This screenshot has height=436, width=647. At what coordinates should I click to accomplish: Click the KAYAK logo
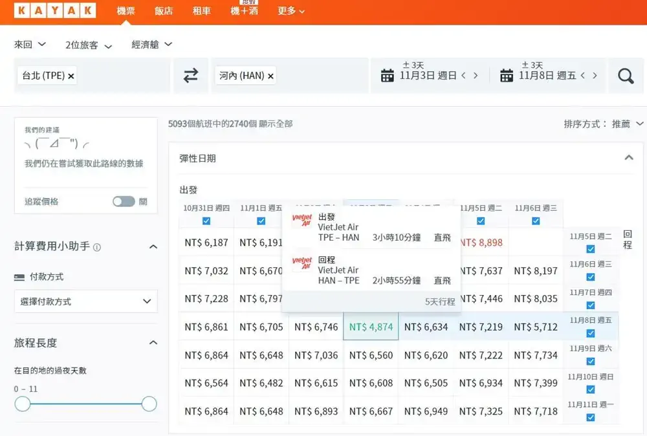[x=54, y=11]
